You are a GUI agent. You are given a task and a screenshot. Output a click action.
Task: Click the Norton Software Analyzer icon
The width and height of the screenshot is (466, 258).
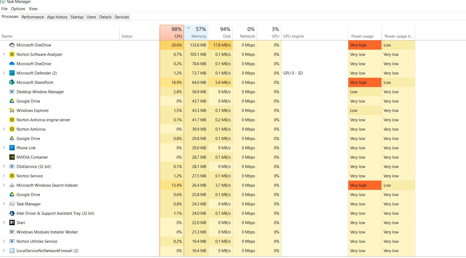12,54
